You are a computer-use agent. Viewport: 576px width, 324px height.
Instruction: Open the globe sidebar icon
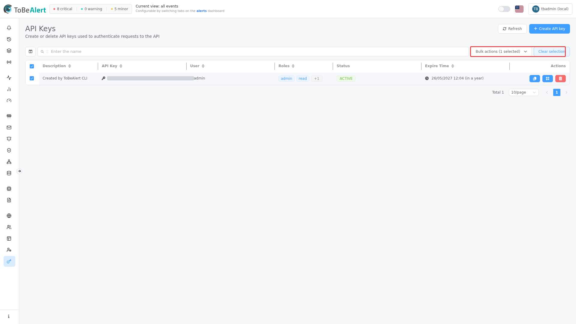(9, 216)
